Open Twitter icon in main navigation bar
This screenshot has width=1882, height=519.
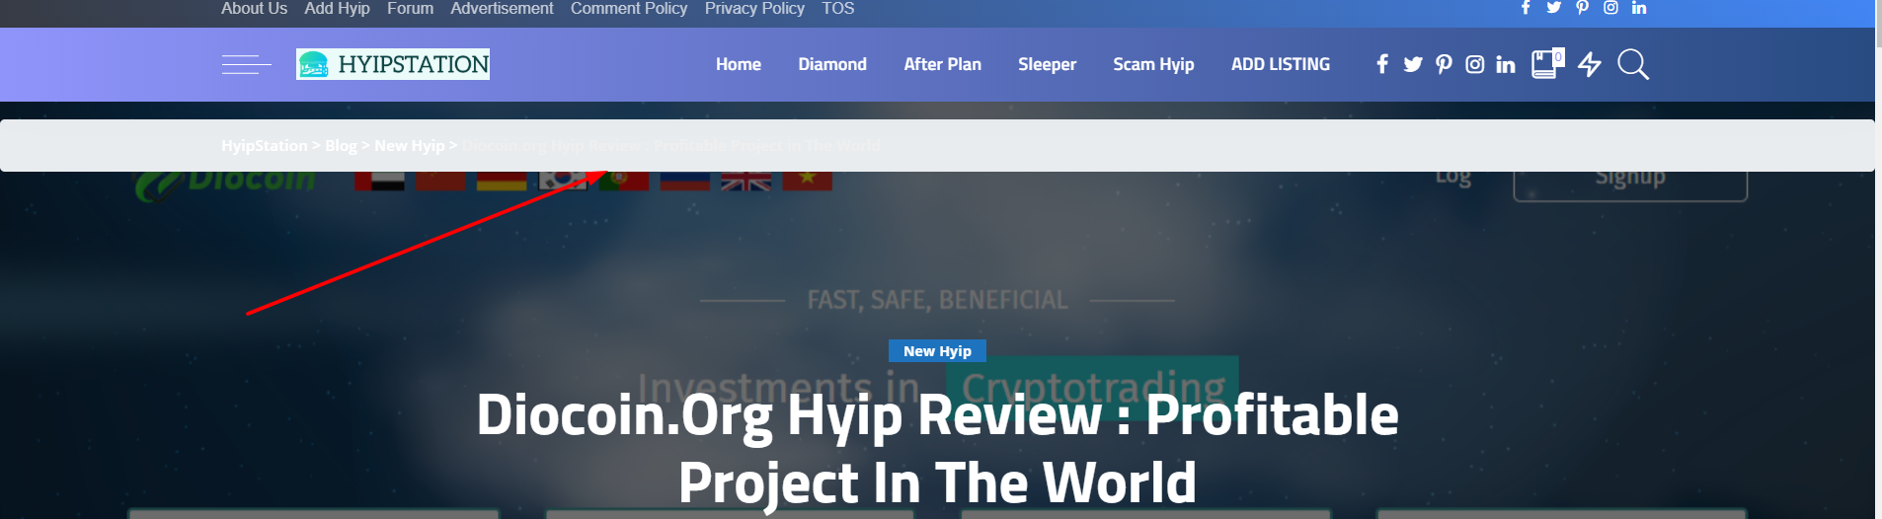pos(1413,64)
